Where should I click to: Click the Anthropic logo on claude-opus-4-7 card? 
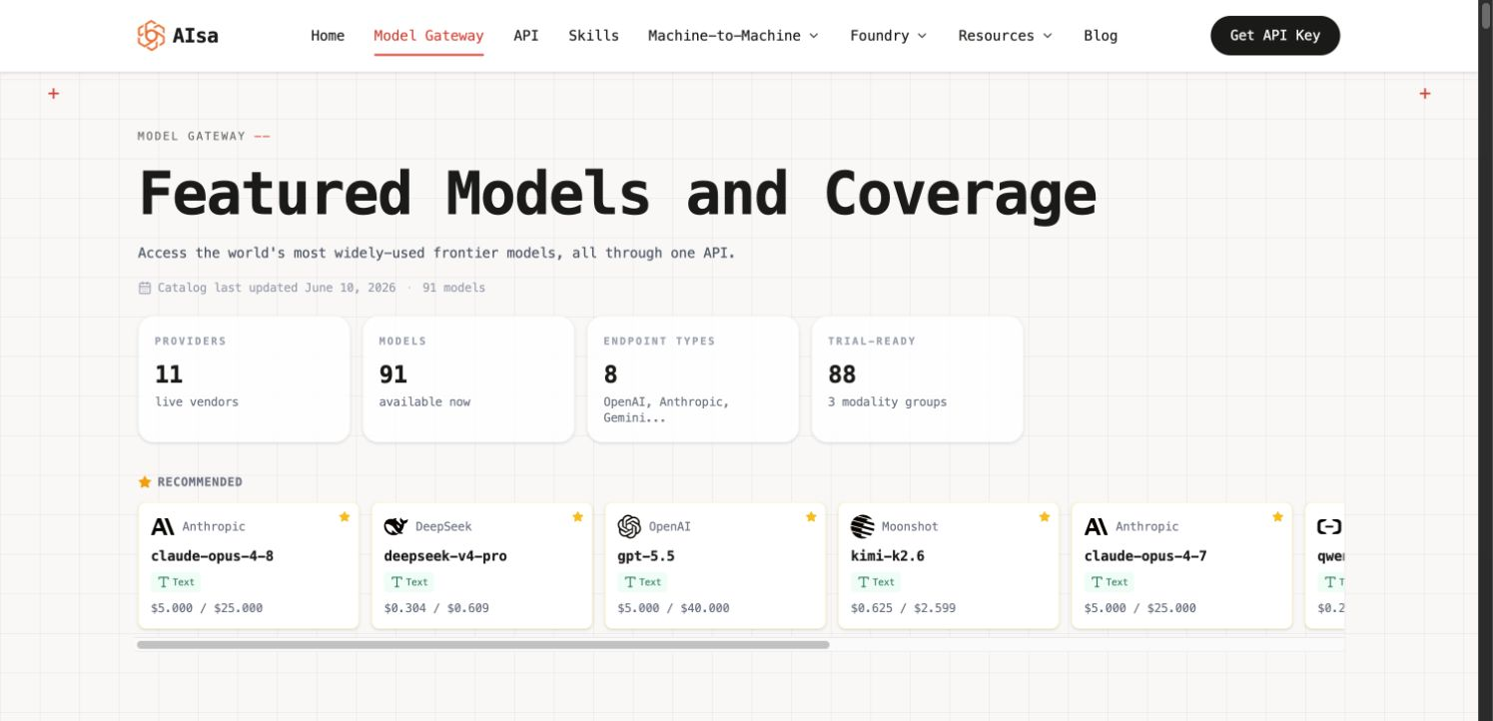coord(1097,526)
